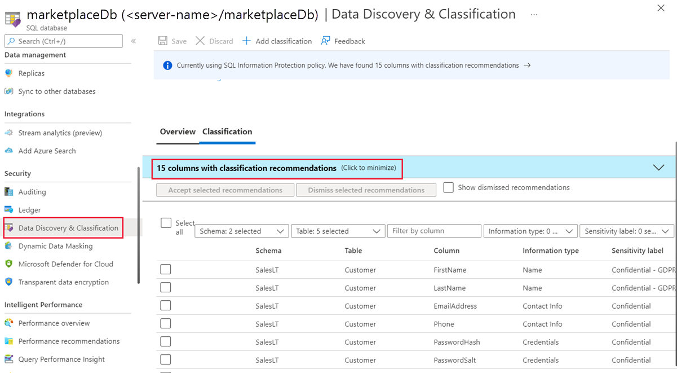Click the Feedback icon in toolbar

pyautogui.click(x=325, y=41)
